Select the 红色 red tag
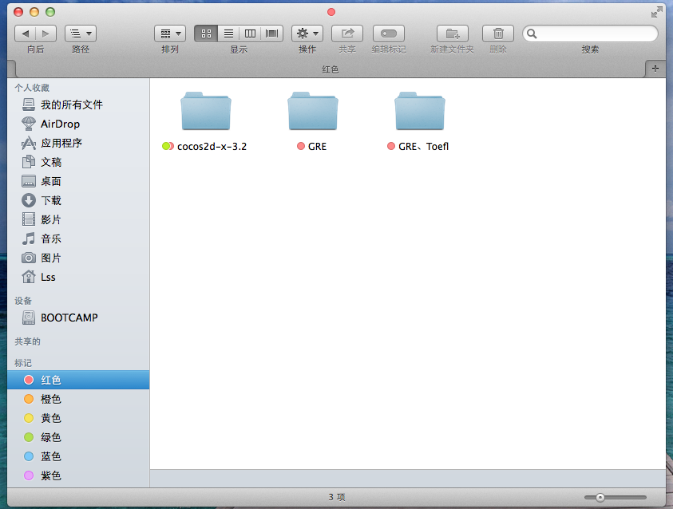This screenshot has height=509, width=673. 78,380
